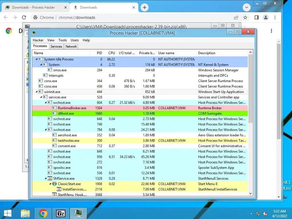The height and width of the screenshot is (219, 292).
Task: Click the aerohost.exe process icon
Action: coord(54,135)
